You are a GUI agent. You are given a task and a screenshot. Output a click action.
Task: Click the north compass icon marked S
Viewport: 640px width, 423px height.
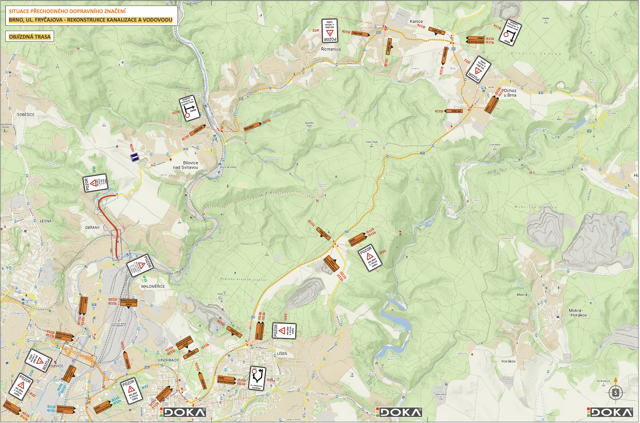pos(615,393)
